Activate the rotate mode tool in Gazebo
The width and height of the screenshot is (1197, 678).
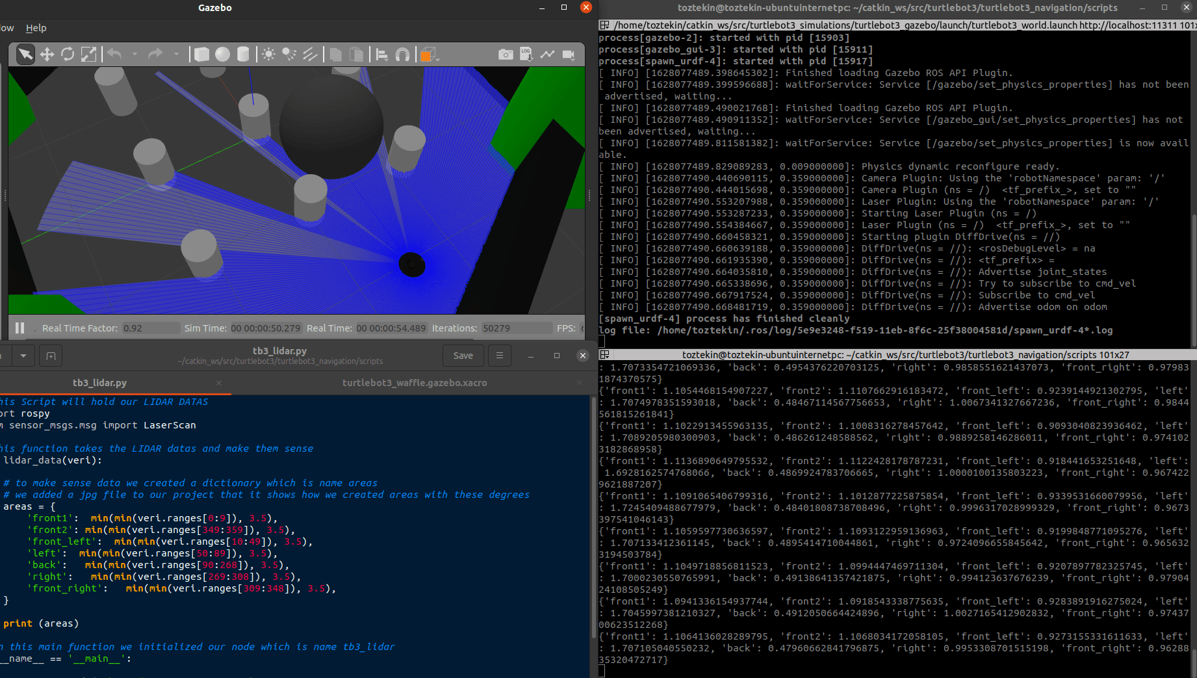point(68,55)
